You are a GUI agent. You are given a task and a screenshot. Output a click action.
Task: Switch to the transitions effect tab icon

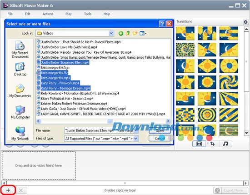coord(199,144)
